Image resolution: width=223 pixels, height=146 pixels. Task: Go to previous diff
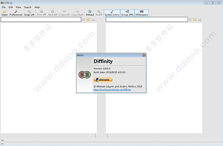41,13
